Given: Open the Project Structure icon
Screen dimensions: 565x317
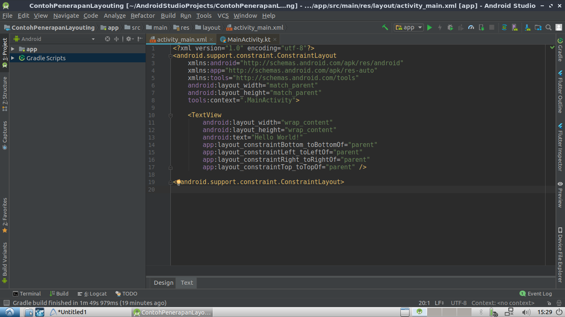Looking at the screenshot, I should pyautogui.click(x=538, y=28).
